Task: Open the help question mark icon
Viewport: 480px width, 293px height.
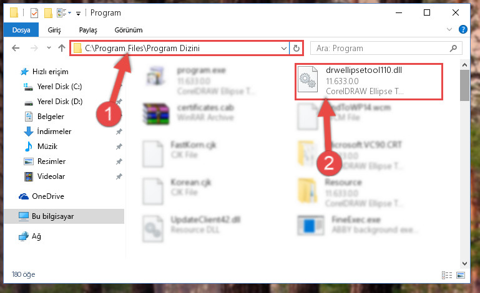Action: [x=463, y=30]
